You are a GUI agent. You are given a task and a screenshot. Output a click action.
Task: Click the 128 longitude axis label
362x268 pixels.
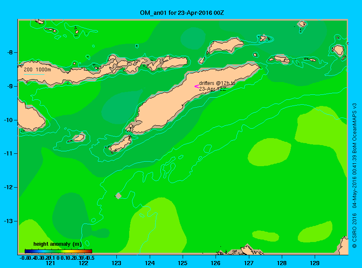pyautogui.click(x=282, y=263)
